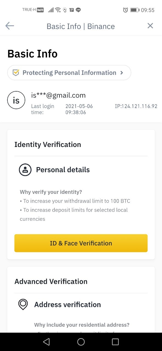The height and width of the screenshot is (351, 162).
Task: Tap the Address verification label
Action: click(x=67, y=305)
